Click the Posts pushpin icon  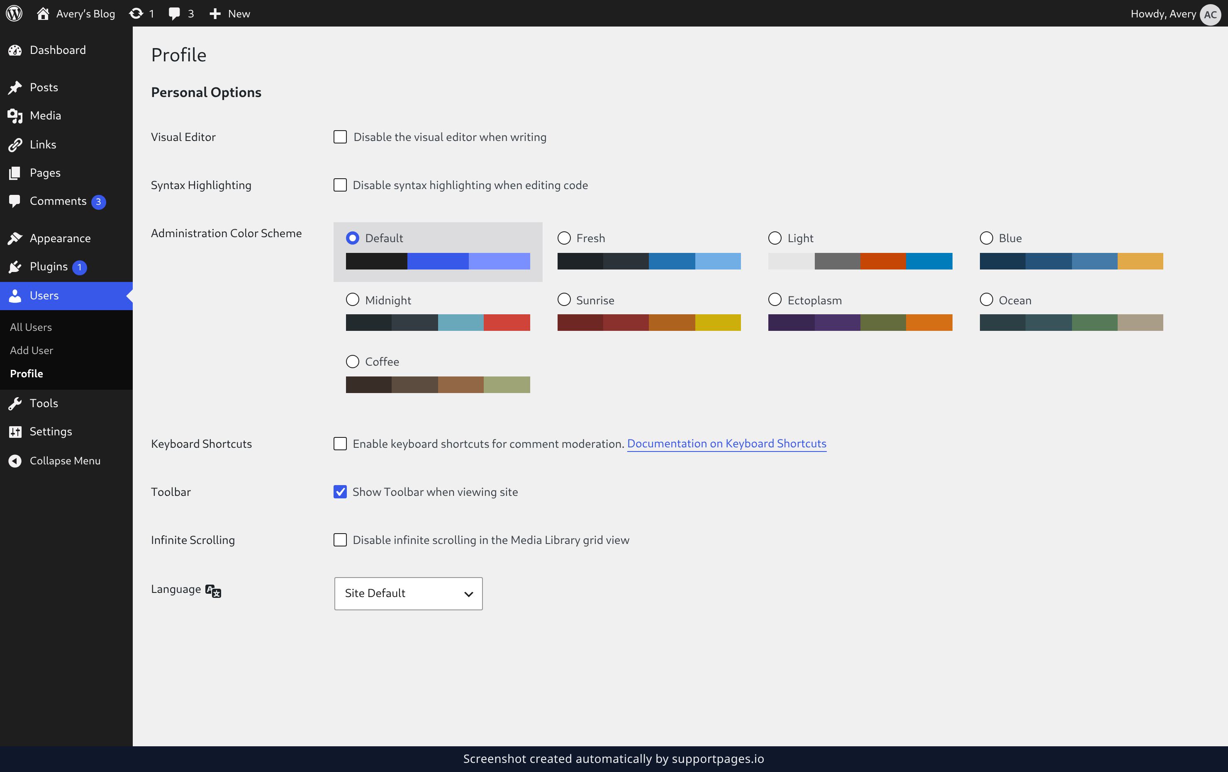pyautogui.click(x=15, y=87)
